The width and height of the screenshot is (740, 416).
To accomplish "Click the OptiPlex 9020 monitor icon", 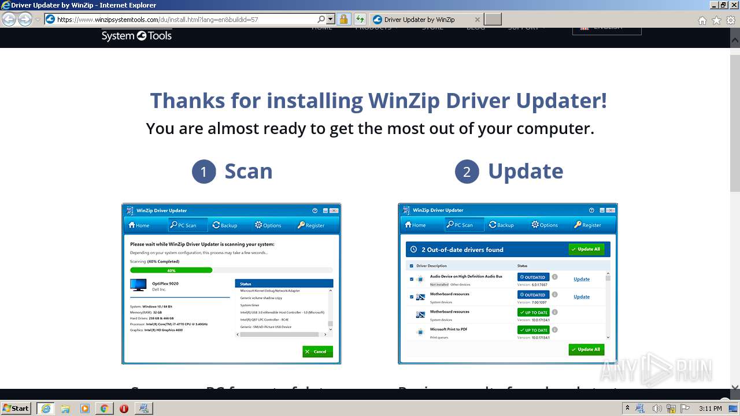I will click(x=138, y=285).
